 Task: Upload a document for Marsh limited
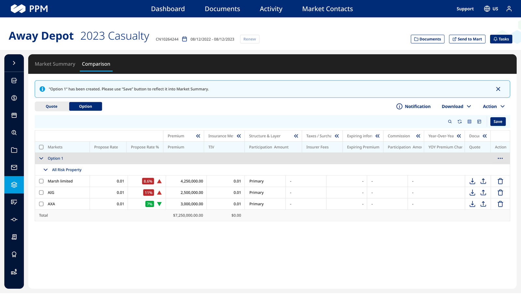[483, 181]
